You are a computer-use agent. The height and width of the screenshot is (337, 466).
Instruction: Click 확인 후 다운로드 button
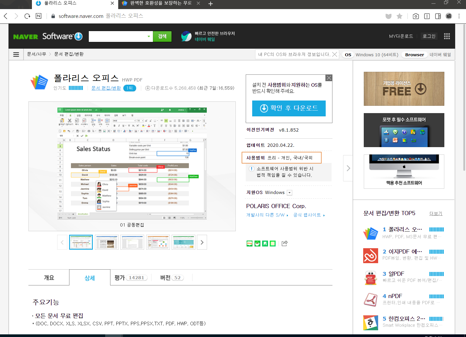[x=289, y=108]
